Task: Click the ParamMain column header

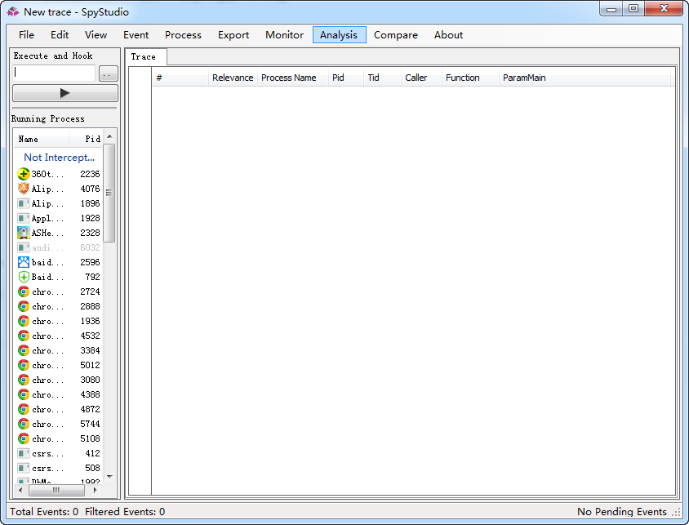Action: (x=585, y=78)
